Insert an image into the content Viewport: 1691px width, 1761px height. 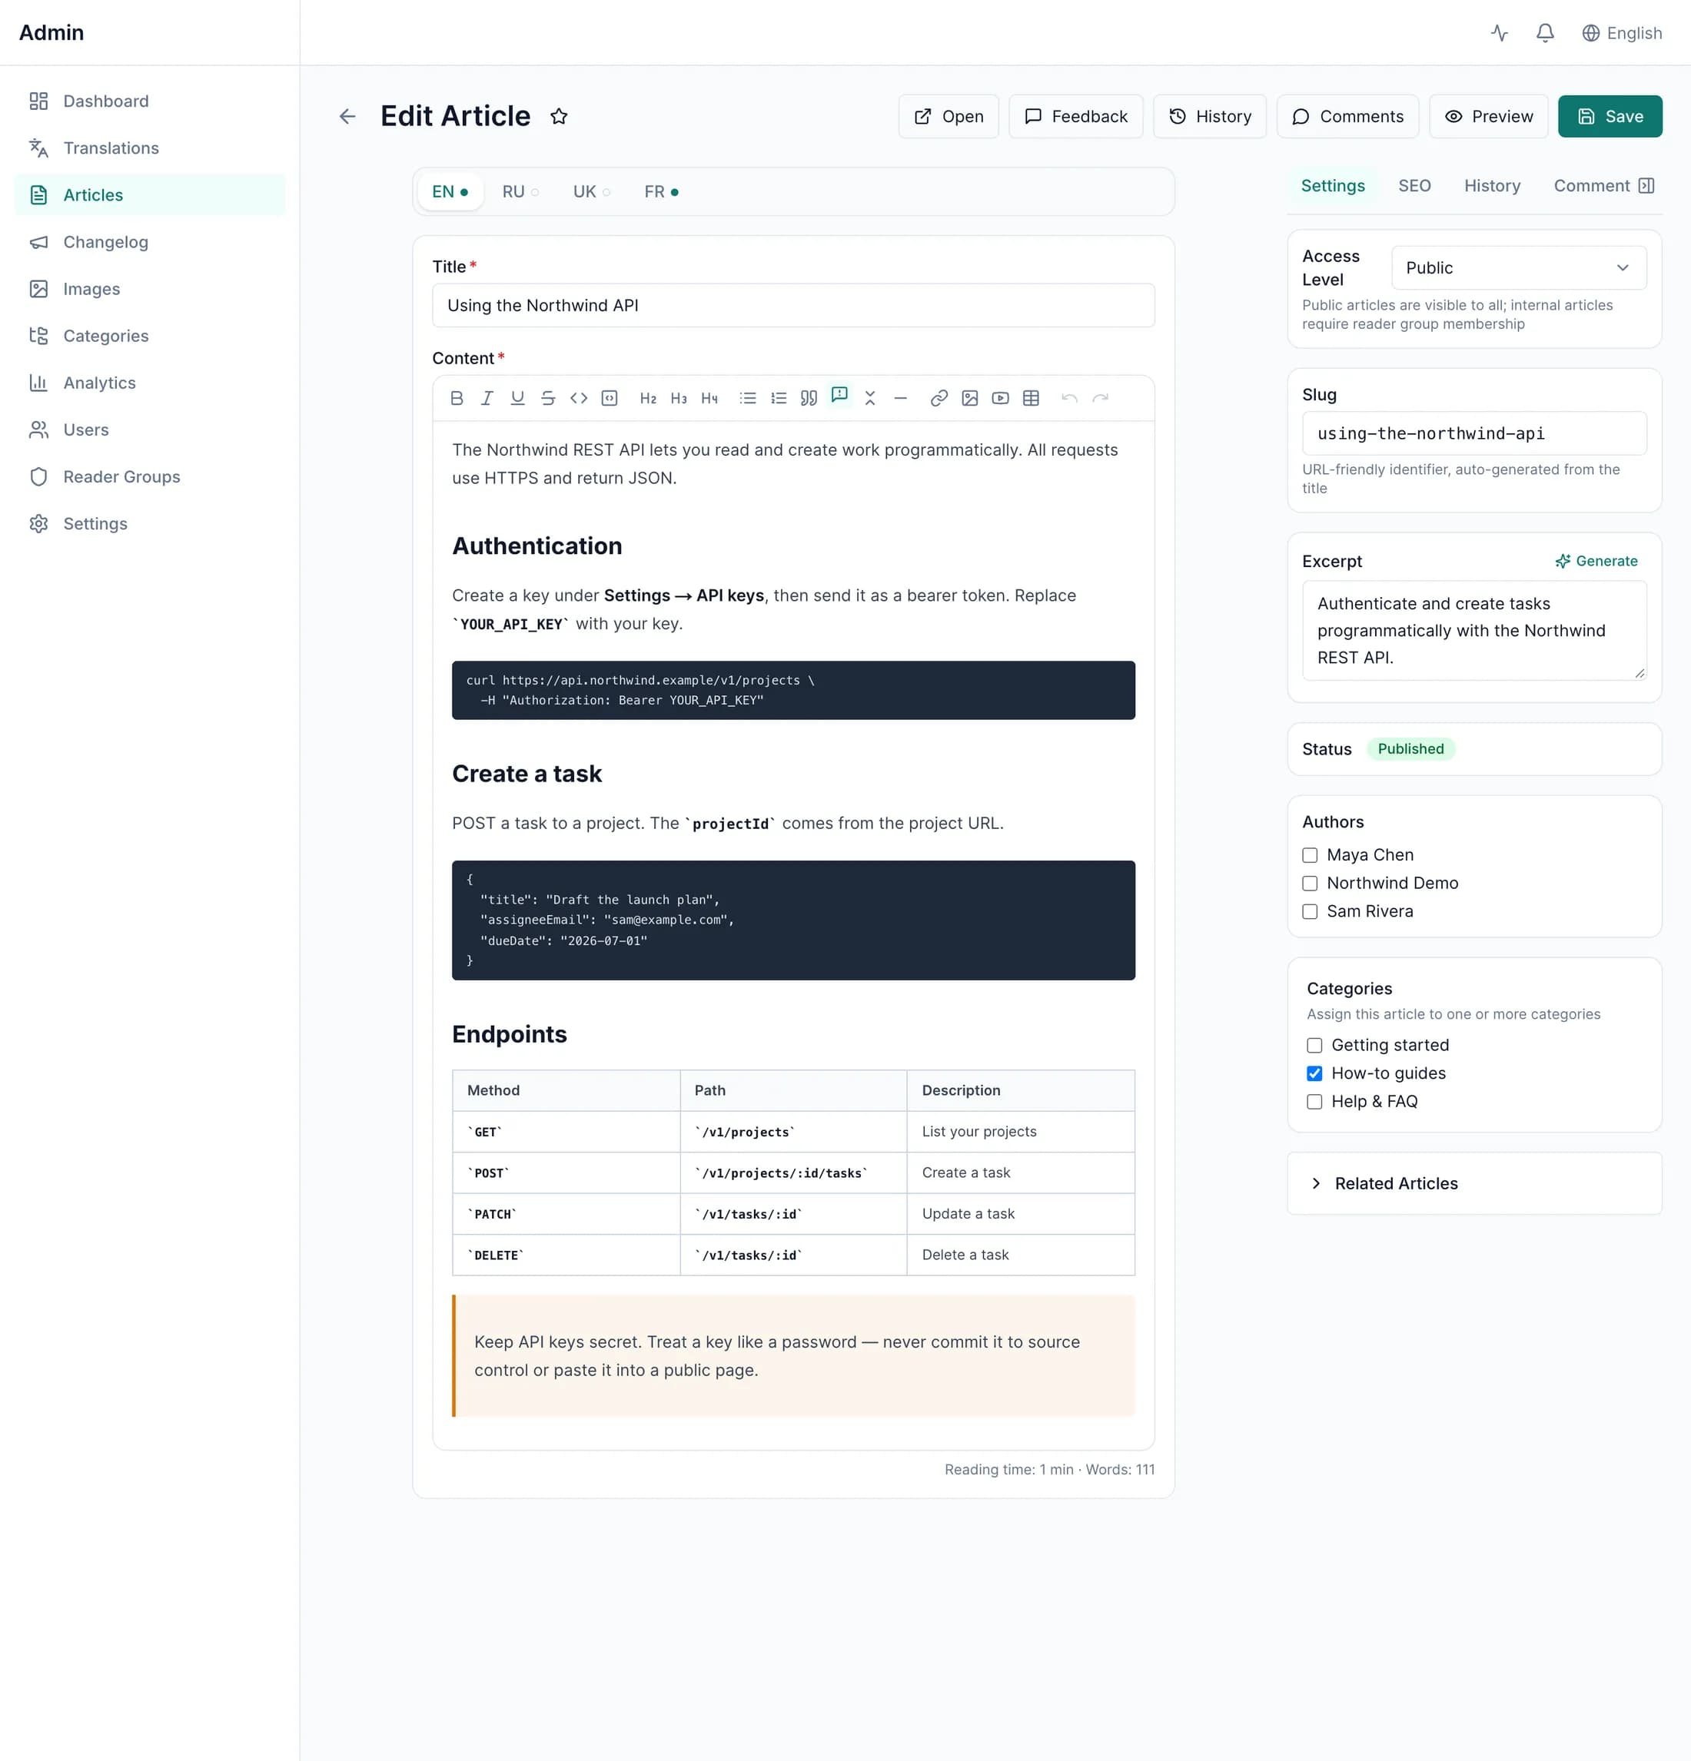pos(970,398)
